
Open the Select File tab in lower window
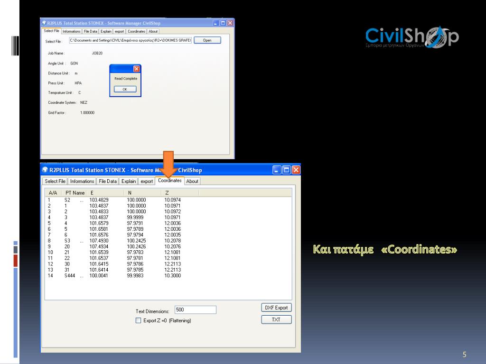click(x=55, y=181)
